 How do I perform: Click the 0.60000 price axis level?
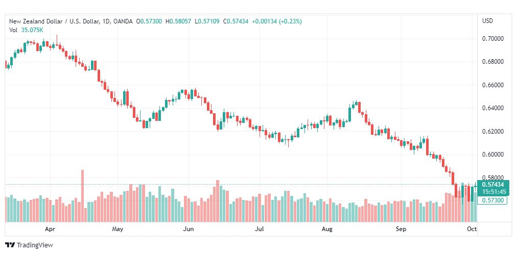[x=492, y=155]
